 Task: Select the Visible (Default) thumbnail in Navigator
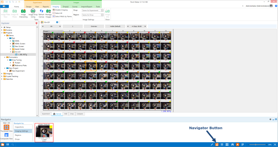(x=44, y=132)
